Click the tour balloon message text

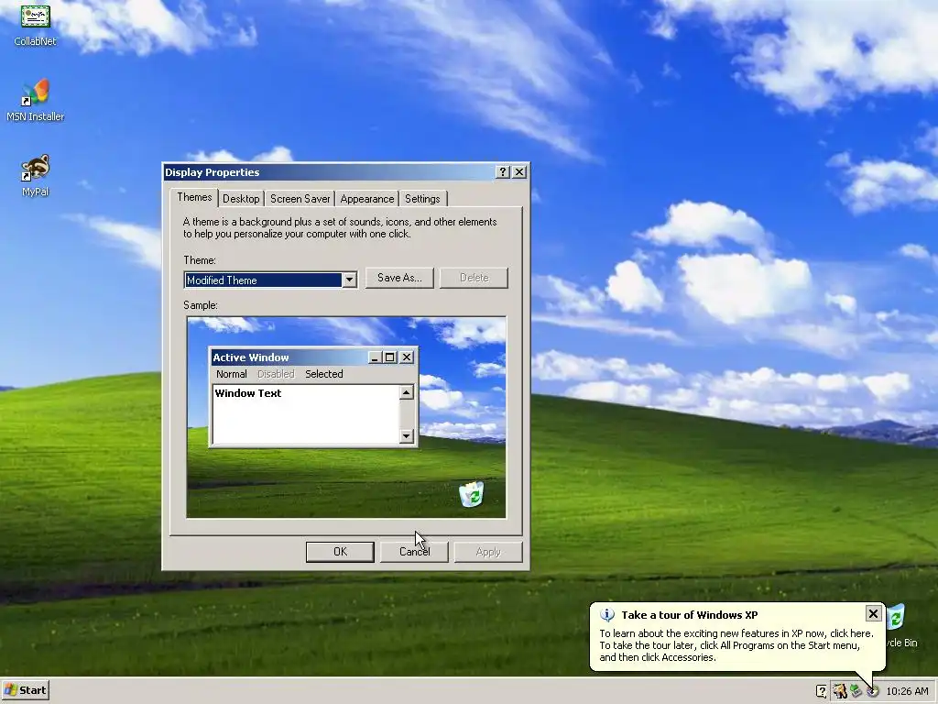pyautogui.click(x=736, y=645)
